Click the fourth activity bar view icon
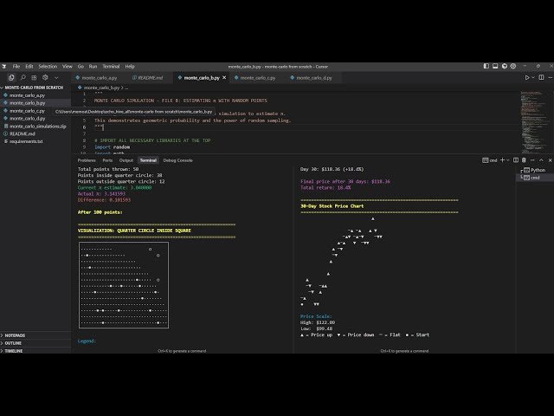This screenshot has width=554, height=416. 45,77
